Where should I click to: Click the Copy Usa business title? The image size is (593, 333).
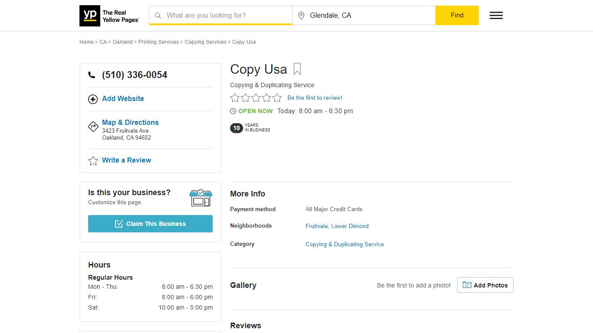click(x=258, y=69)
